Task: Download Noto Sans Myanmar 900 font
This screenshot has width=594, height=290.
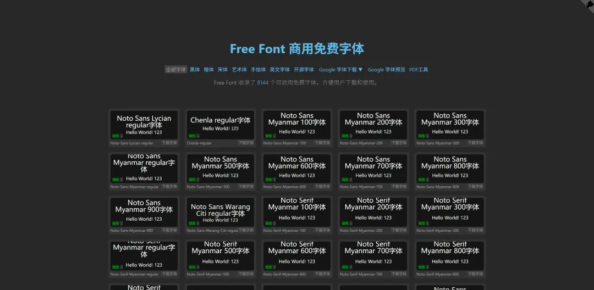Action: pos(169,230)
